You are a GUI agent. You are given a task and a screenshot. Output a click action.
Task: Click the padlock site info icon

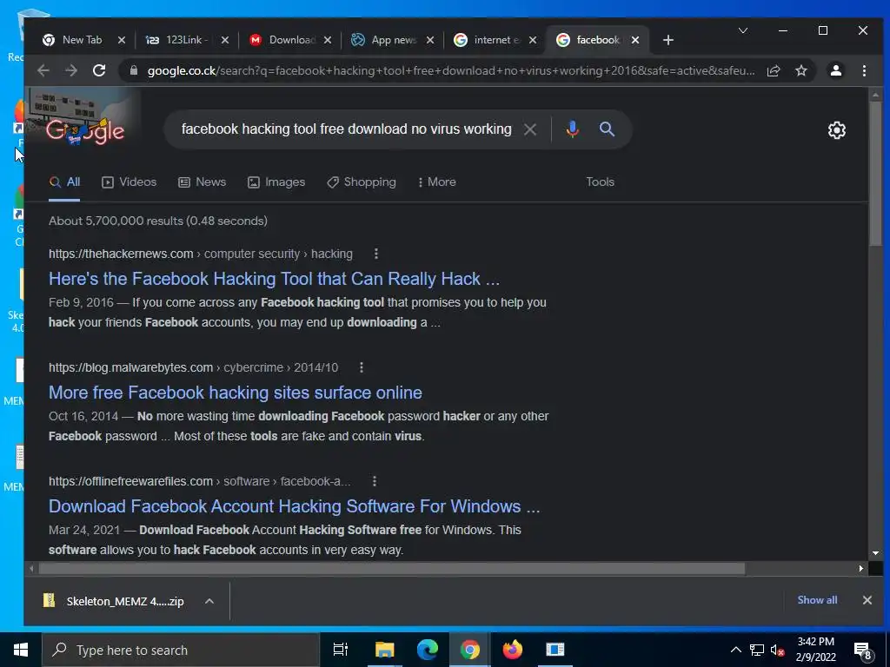coord(134,70)
